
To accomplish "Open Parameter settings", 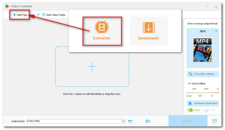I will pos(203,74).
